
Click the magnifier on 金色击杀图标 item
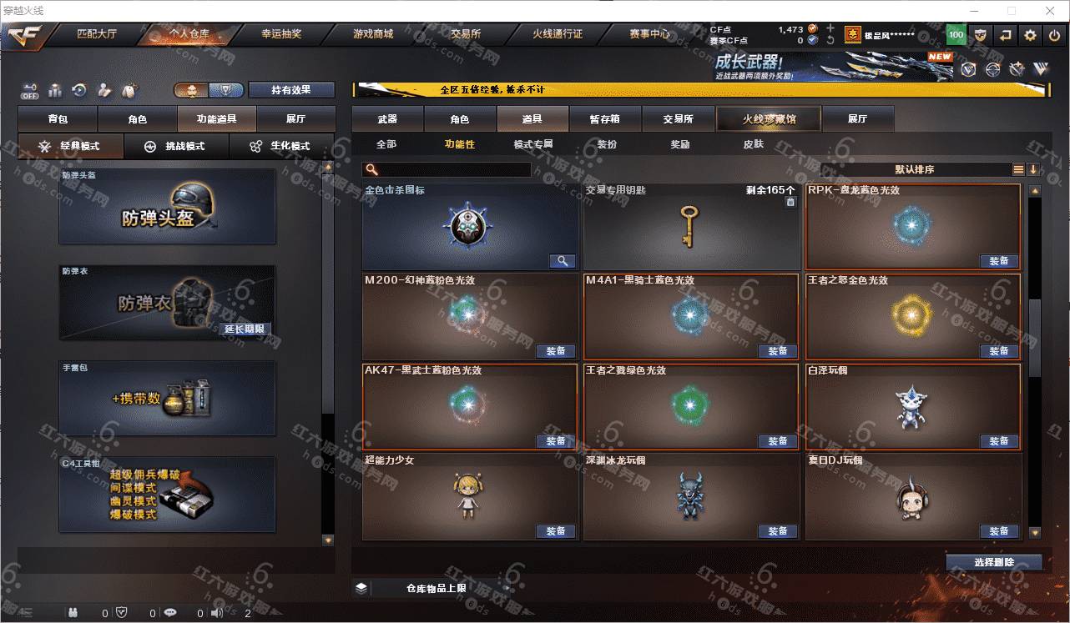pyautogui.click(x=563, y=261)
